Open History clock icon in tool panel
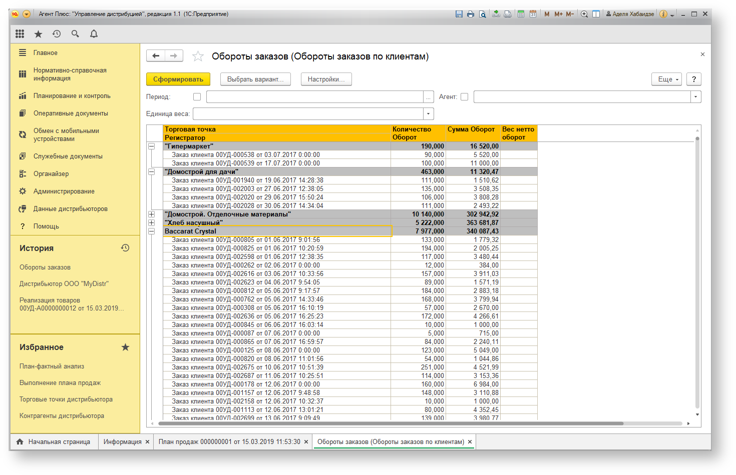Image resolution: width=736 pixels, height=475 pixels. [x=57, y=33]
